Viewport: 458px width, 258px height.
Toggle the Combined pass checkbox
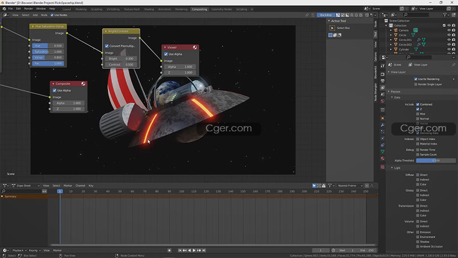(x=418, y=104)
